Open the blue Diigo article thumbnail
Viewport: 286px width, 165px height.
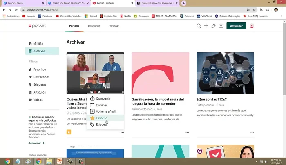pos(95,152)
